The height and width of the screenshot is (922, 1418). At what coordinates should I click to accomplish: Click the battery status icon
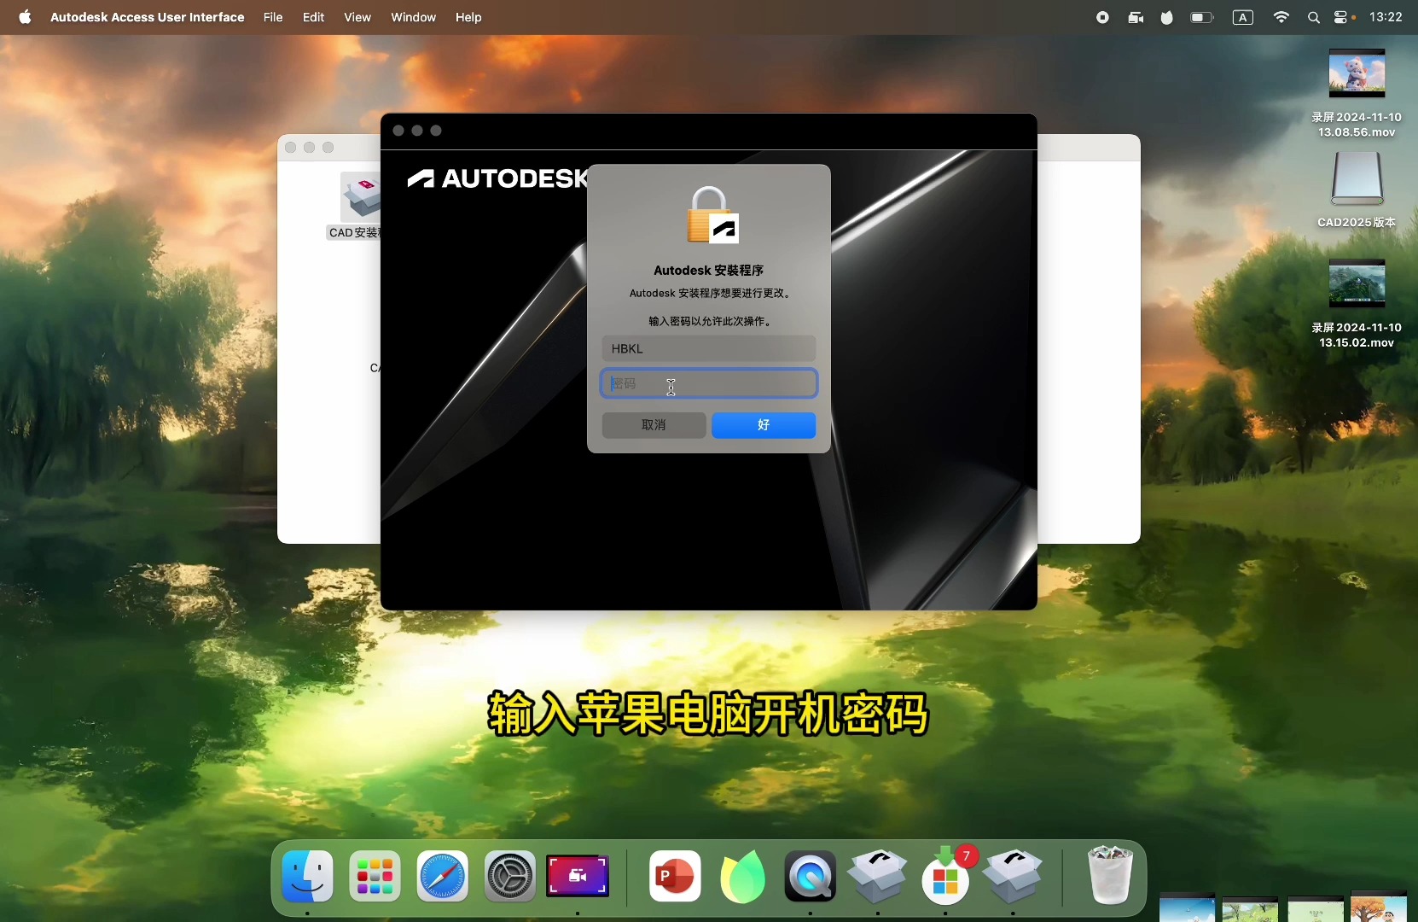[1202, 17]
